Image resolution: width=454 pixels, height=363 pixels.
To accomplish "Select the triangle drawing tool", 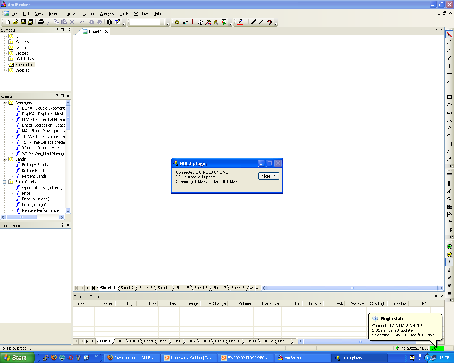I will (x=449, y=120).
